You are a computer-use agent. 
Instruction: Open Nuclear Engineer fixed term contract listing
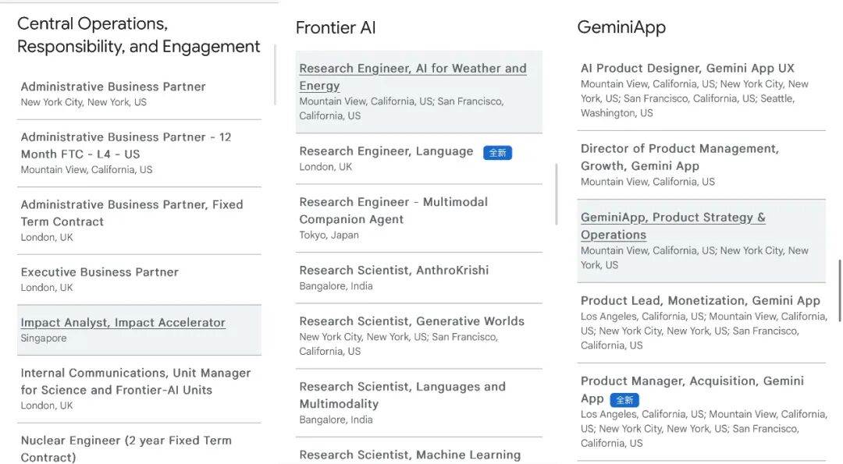tap(126, 448)
